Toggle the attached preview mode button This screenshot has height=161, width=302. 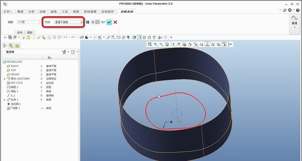click(x=98, y=22)
